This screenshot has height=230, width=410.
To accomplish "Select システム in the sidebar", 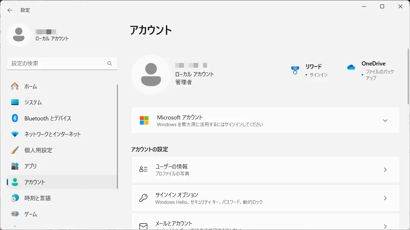I will 62,102.
